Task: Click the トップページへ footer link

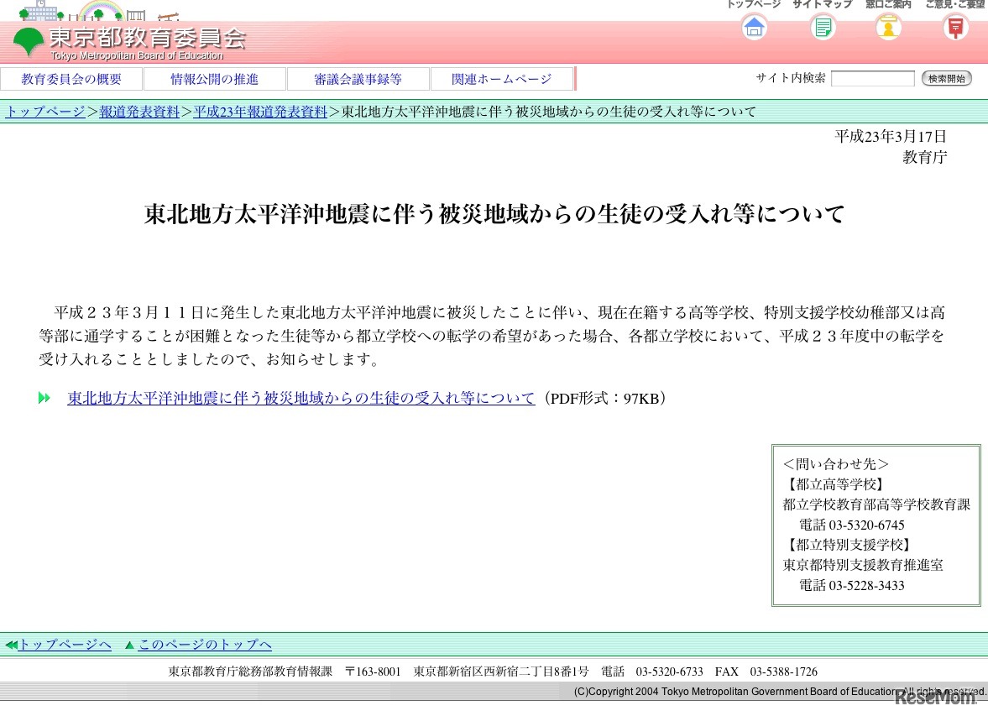Action: click(65, 645)
